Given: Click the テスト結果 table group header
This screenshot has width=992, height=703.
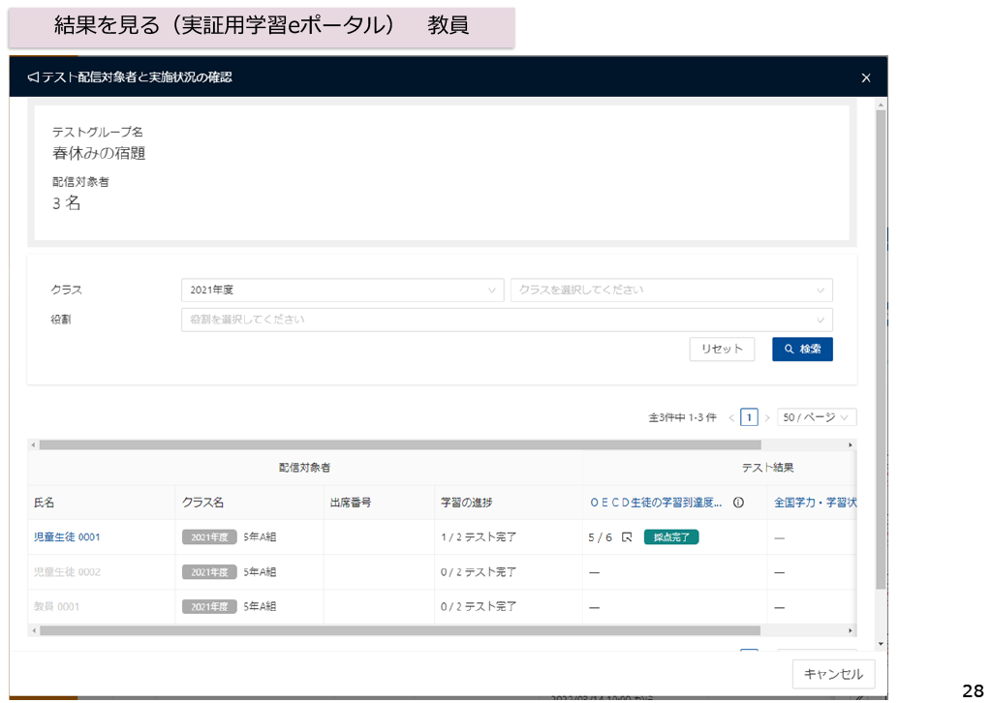Looking at the screenshot, I should (767, 468).
